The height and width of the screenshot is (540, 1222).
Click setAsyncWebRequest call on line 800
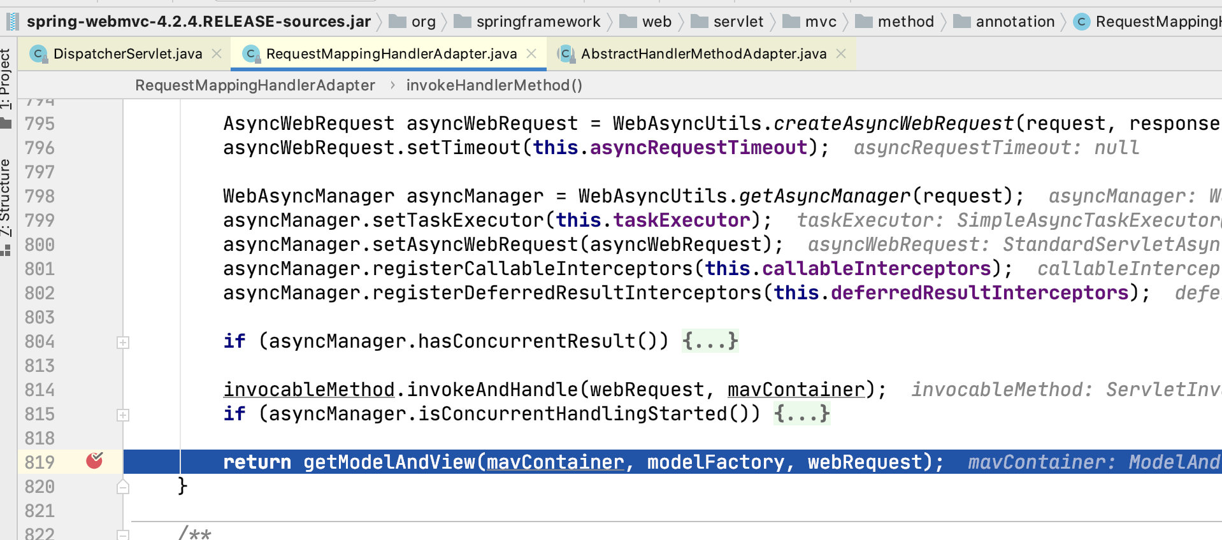[x=475, y=245]
